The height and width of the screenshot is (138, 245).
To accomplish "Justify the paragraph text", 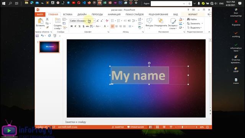I will pos(124,26).
